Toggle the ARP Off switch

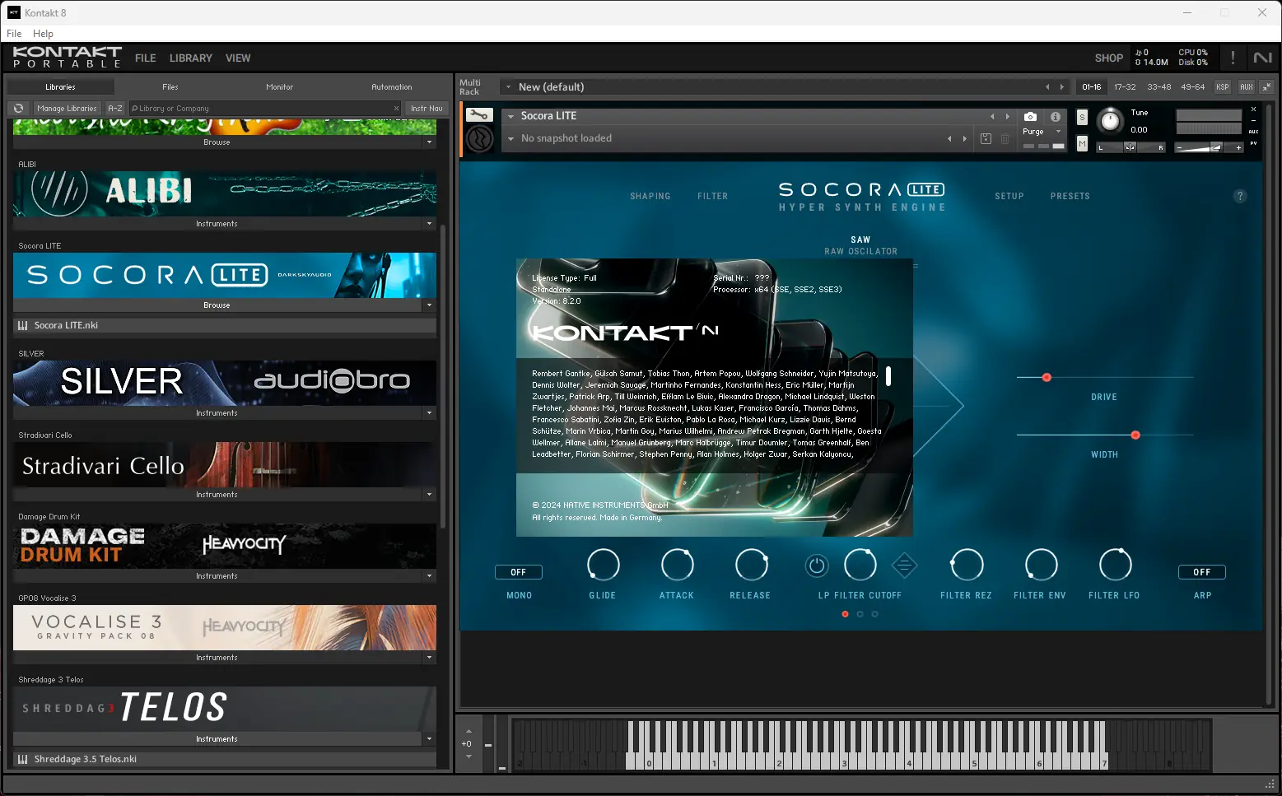pyautogui.click(x=1202, y=572)
